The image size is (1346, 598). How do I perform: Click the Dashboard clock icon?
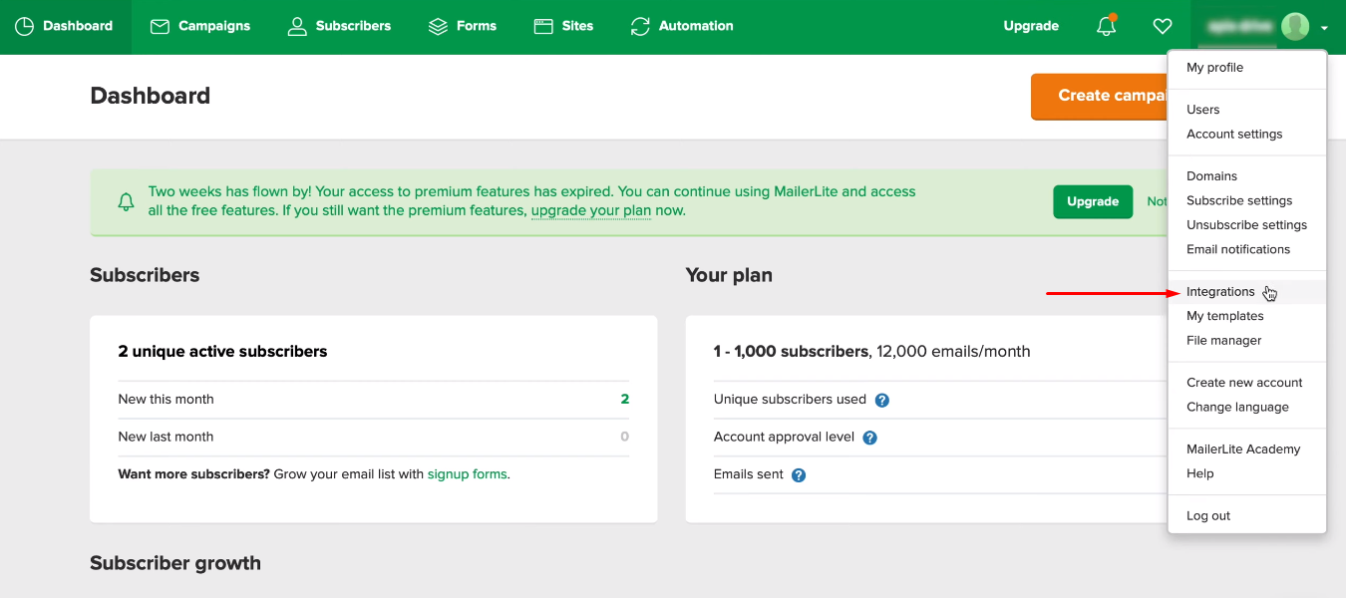tap(25, 26)
